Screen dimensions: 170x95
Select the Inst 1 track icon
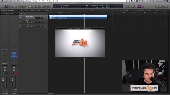24,22
